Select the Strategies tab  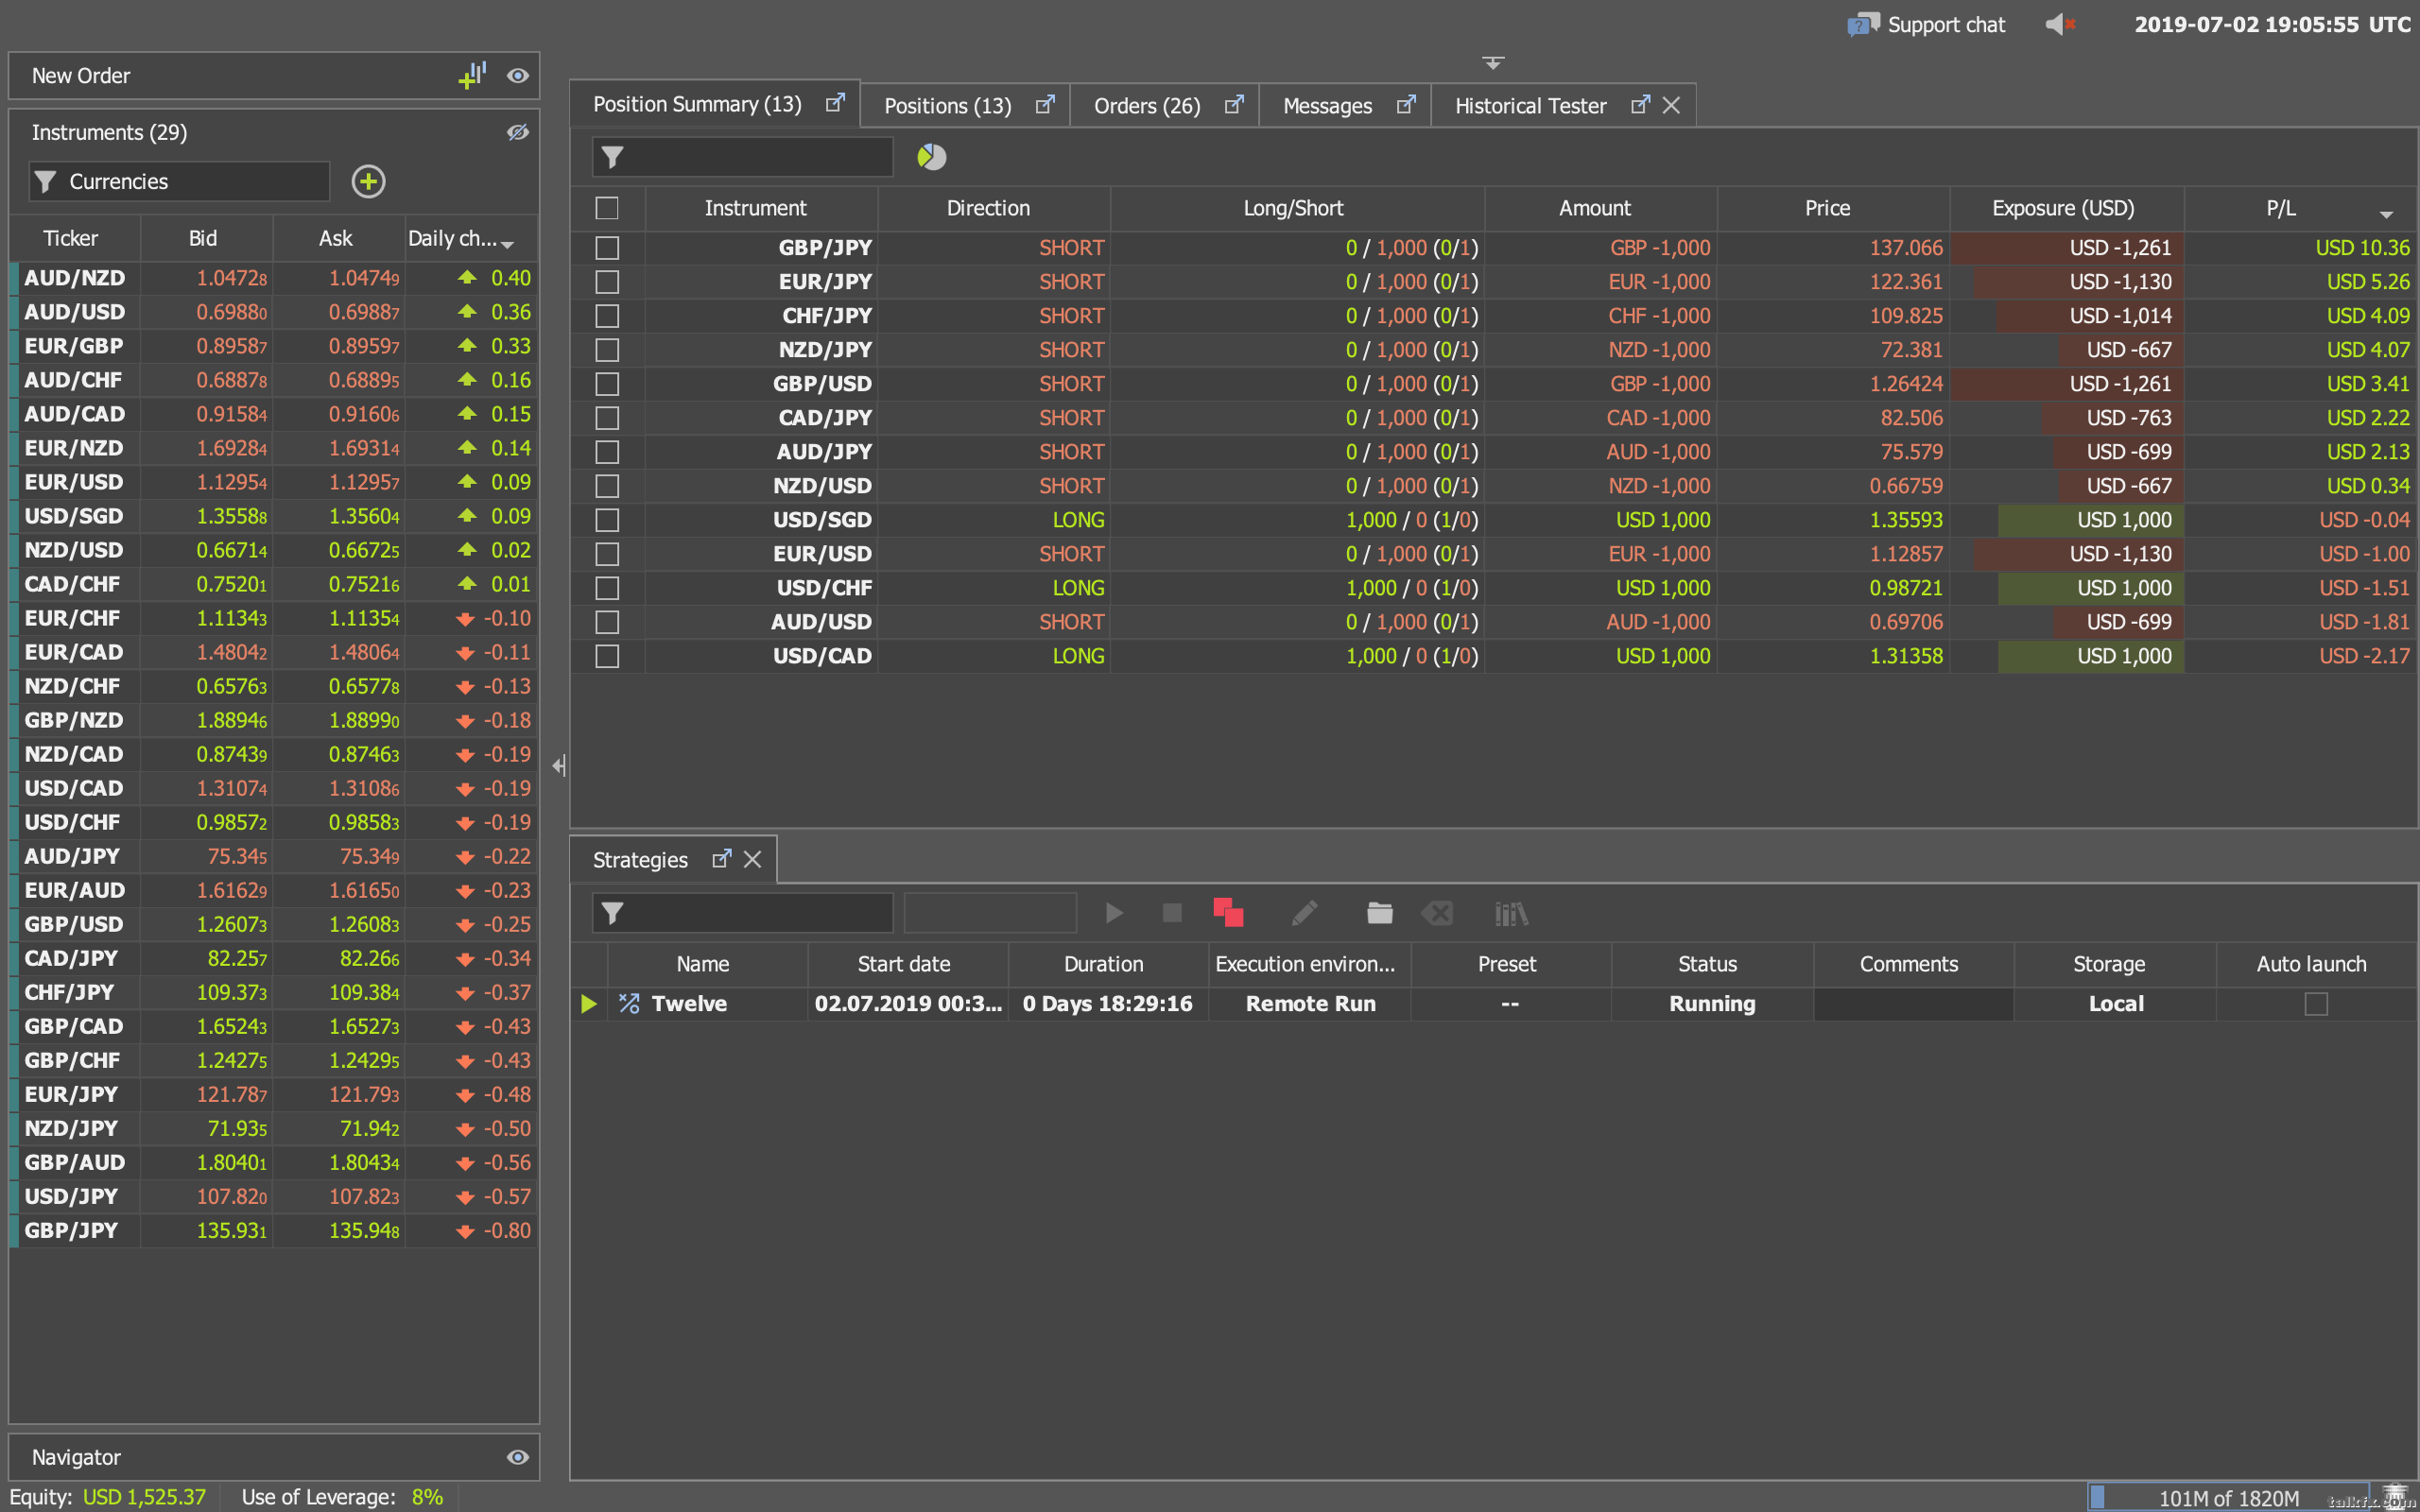[640, 860]
